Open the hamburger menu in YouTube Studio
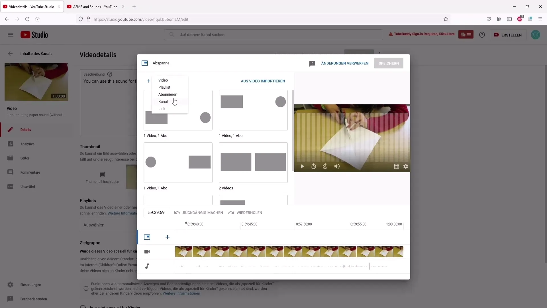 pyautogui.click(x=10, y=35)
